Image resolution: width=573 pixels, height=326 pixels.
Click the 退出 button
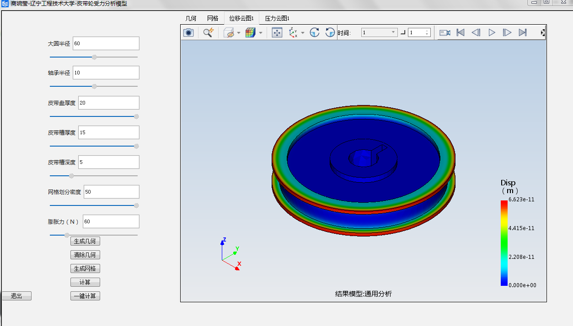pyautogui.click(x=16, y=296)
